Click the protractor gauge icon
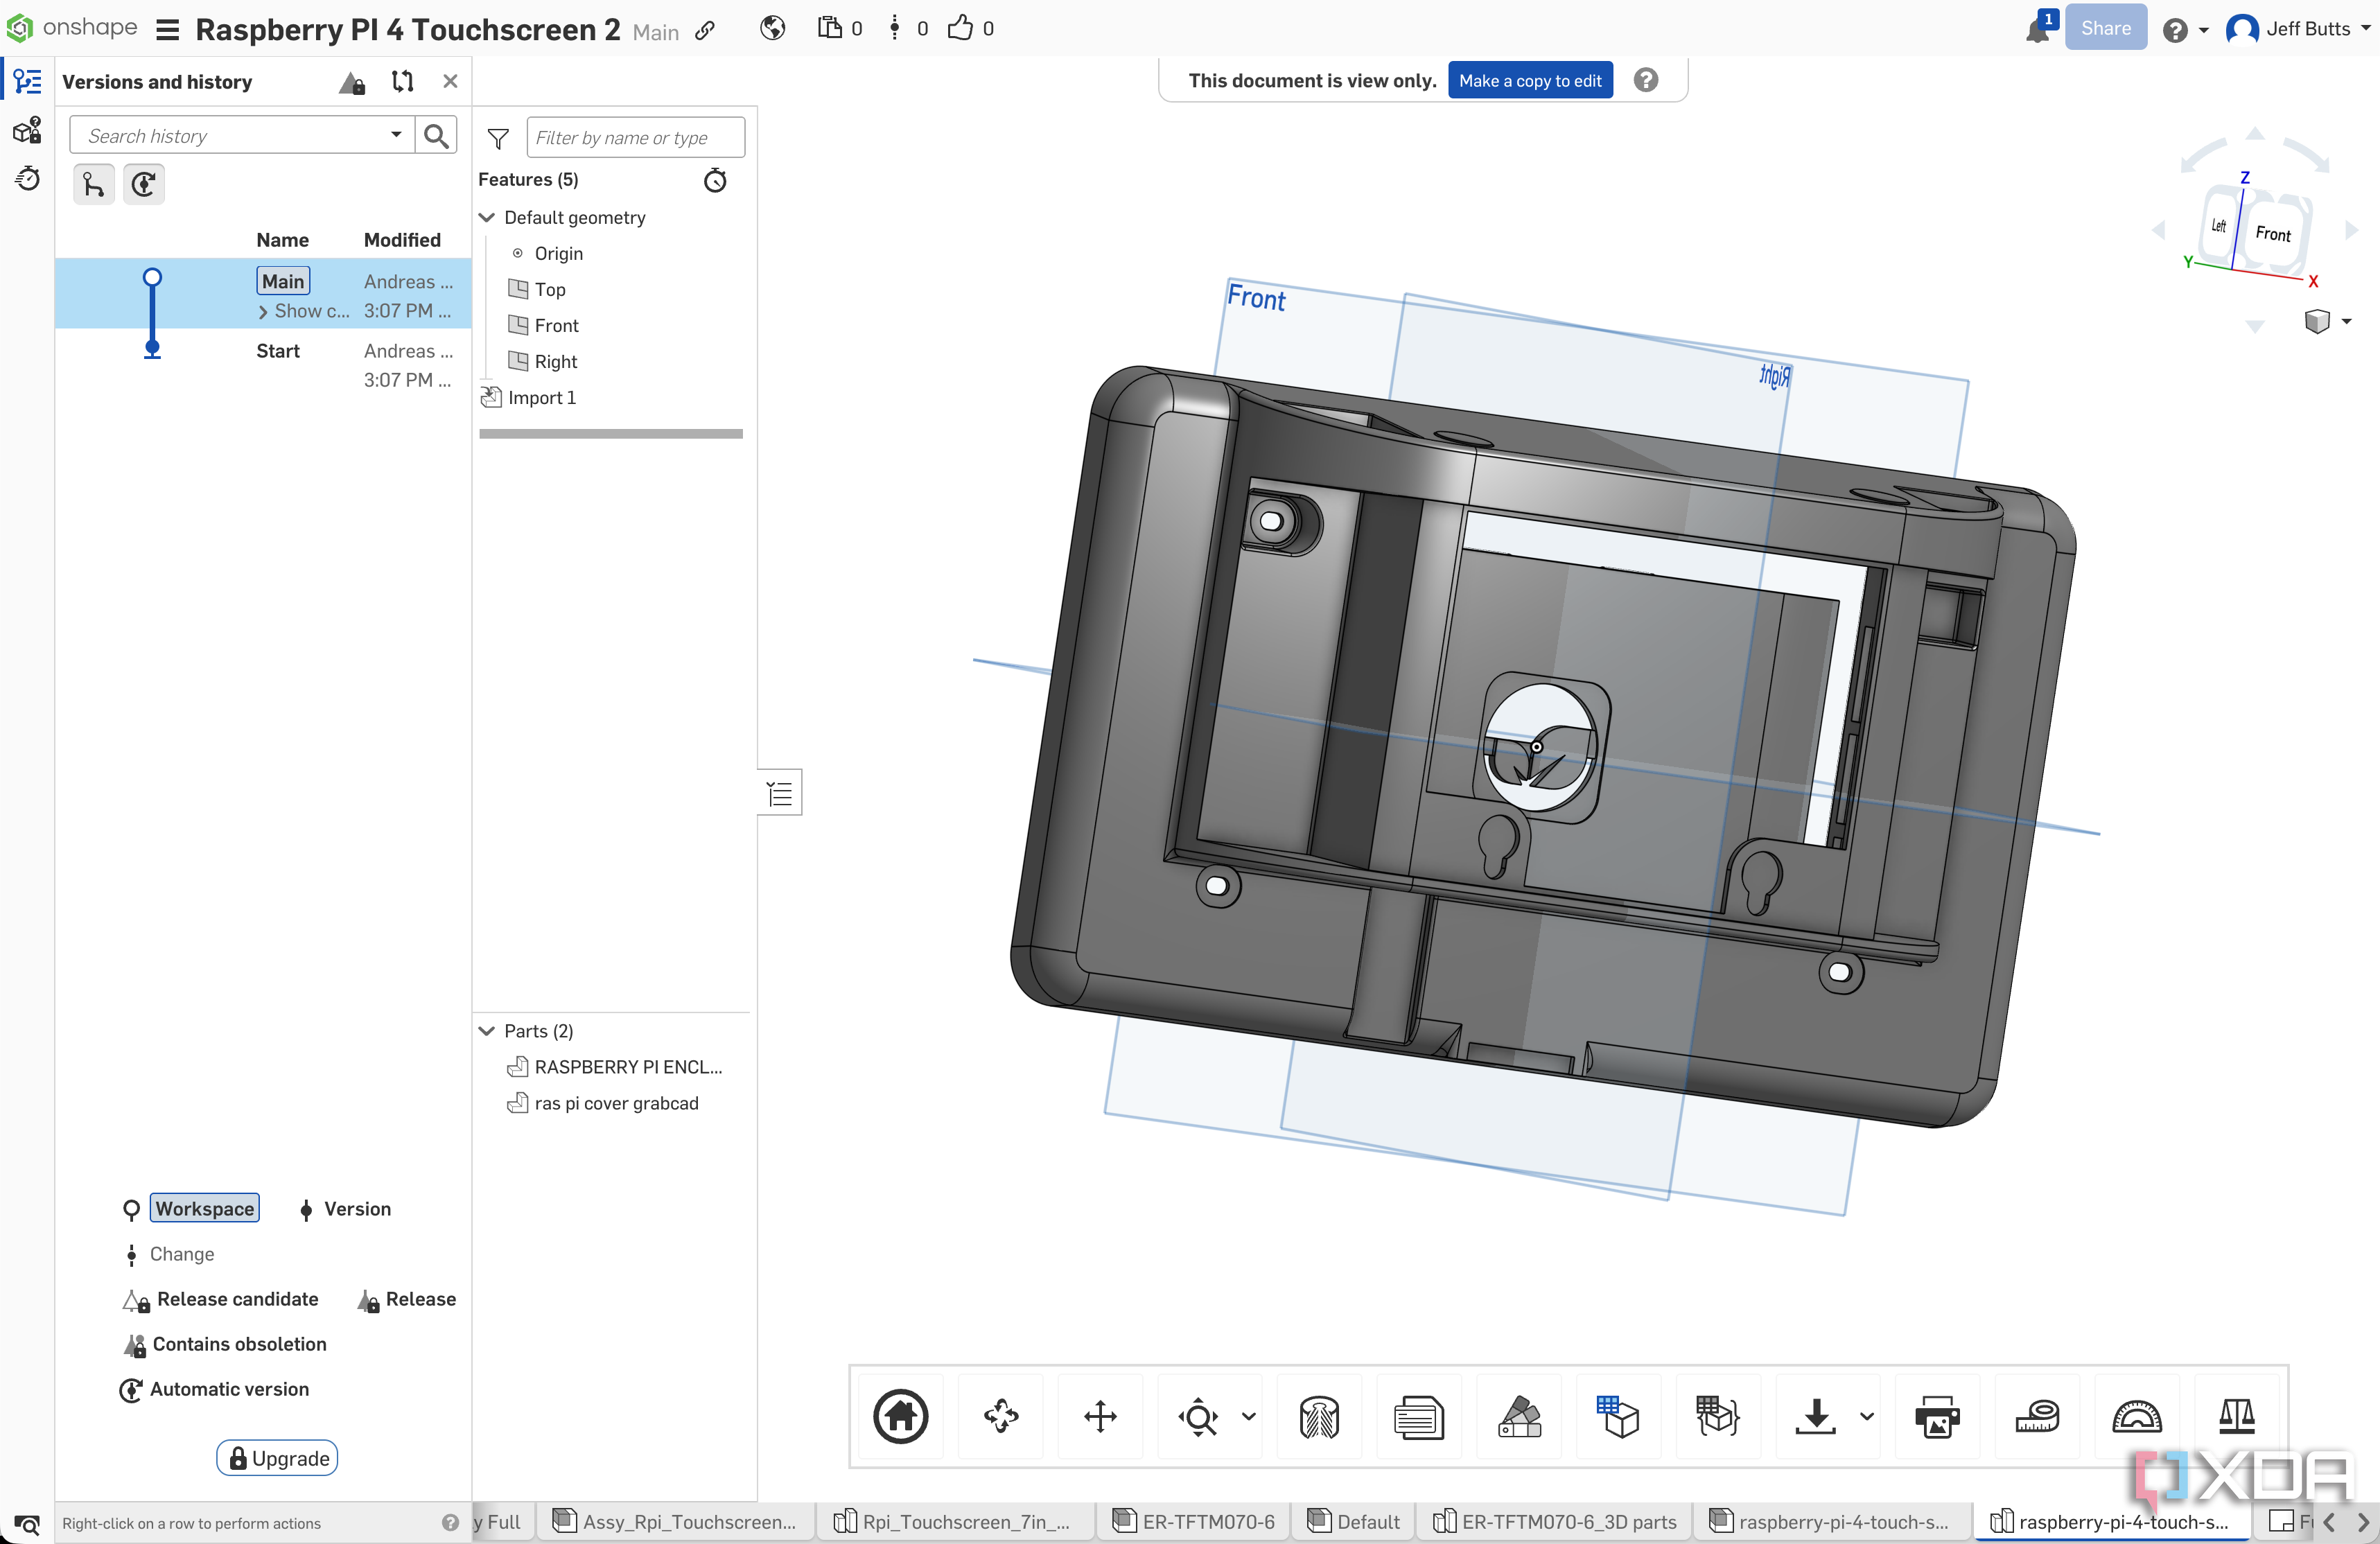 click(2136, 1416)
